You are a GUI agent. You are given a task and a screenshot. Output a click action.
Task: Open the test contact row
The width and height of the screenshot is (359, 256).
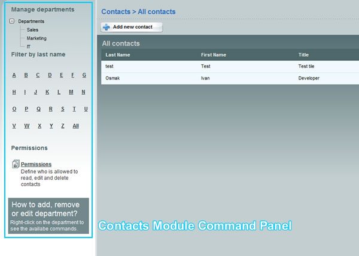109,66
